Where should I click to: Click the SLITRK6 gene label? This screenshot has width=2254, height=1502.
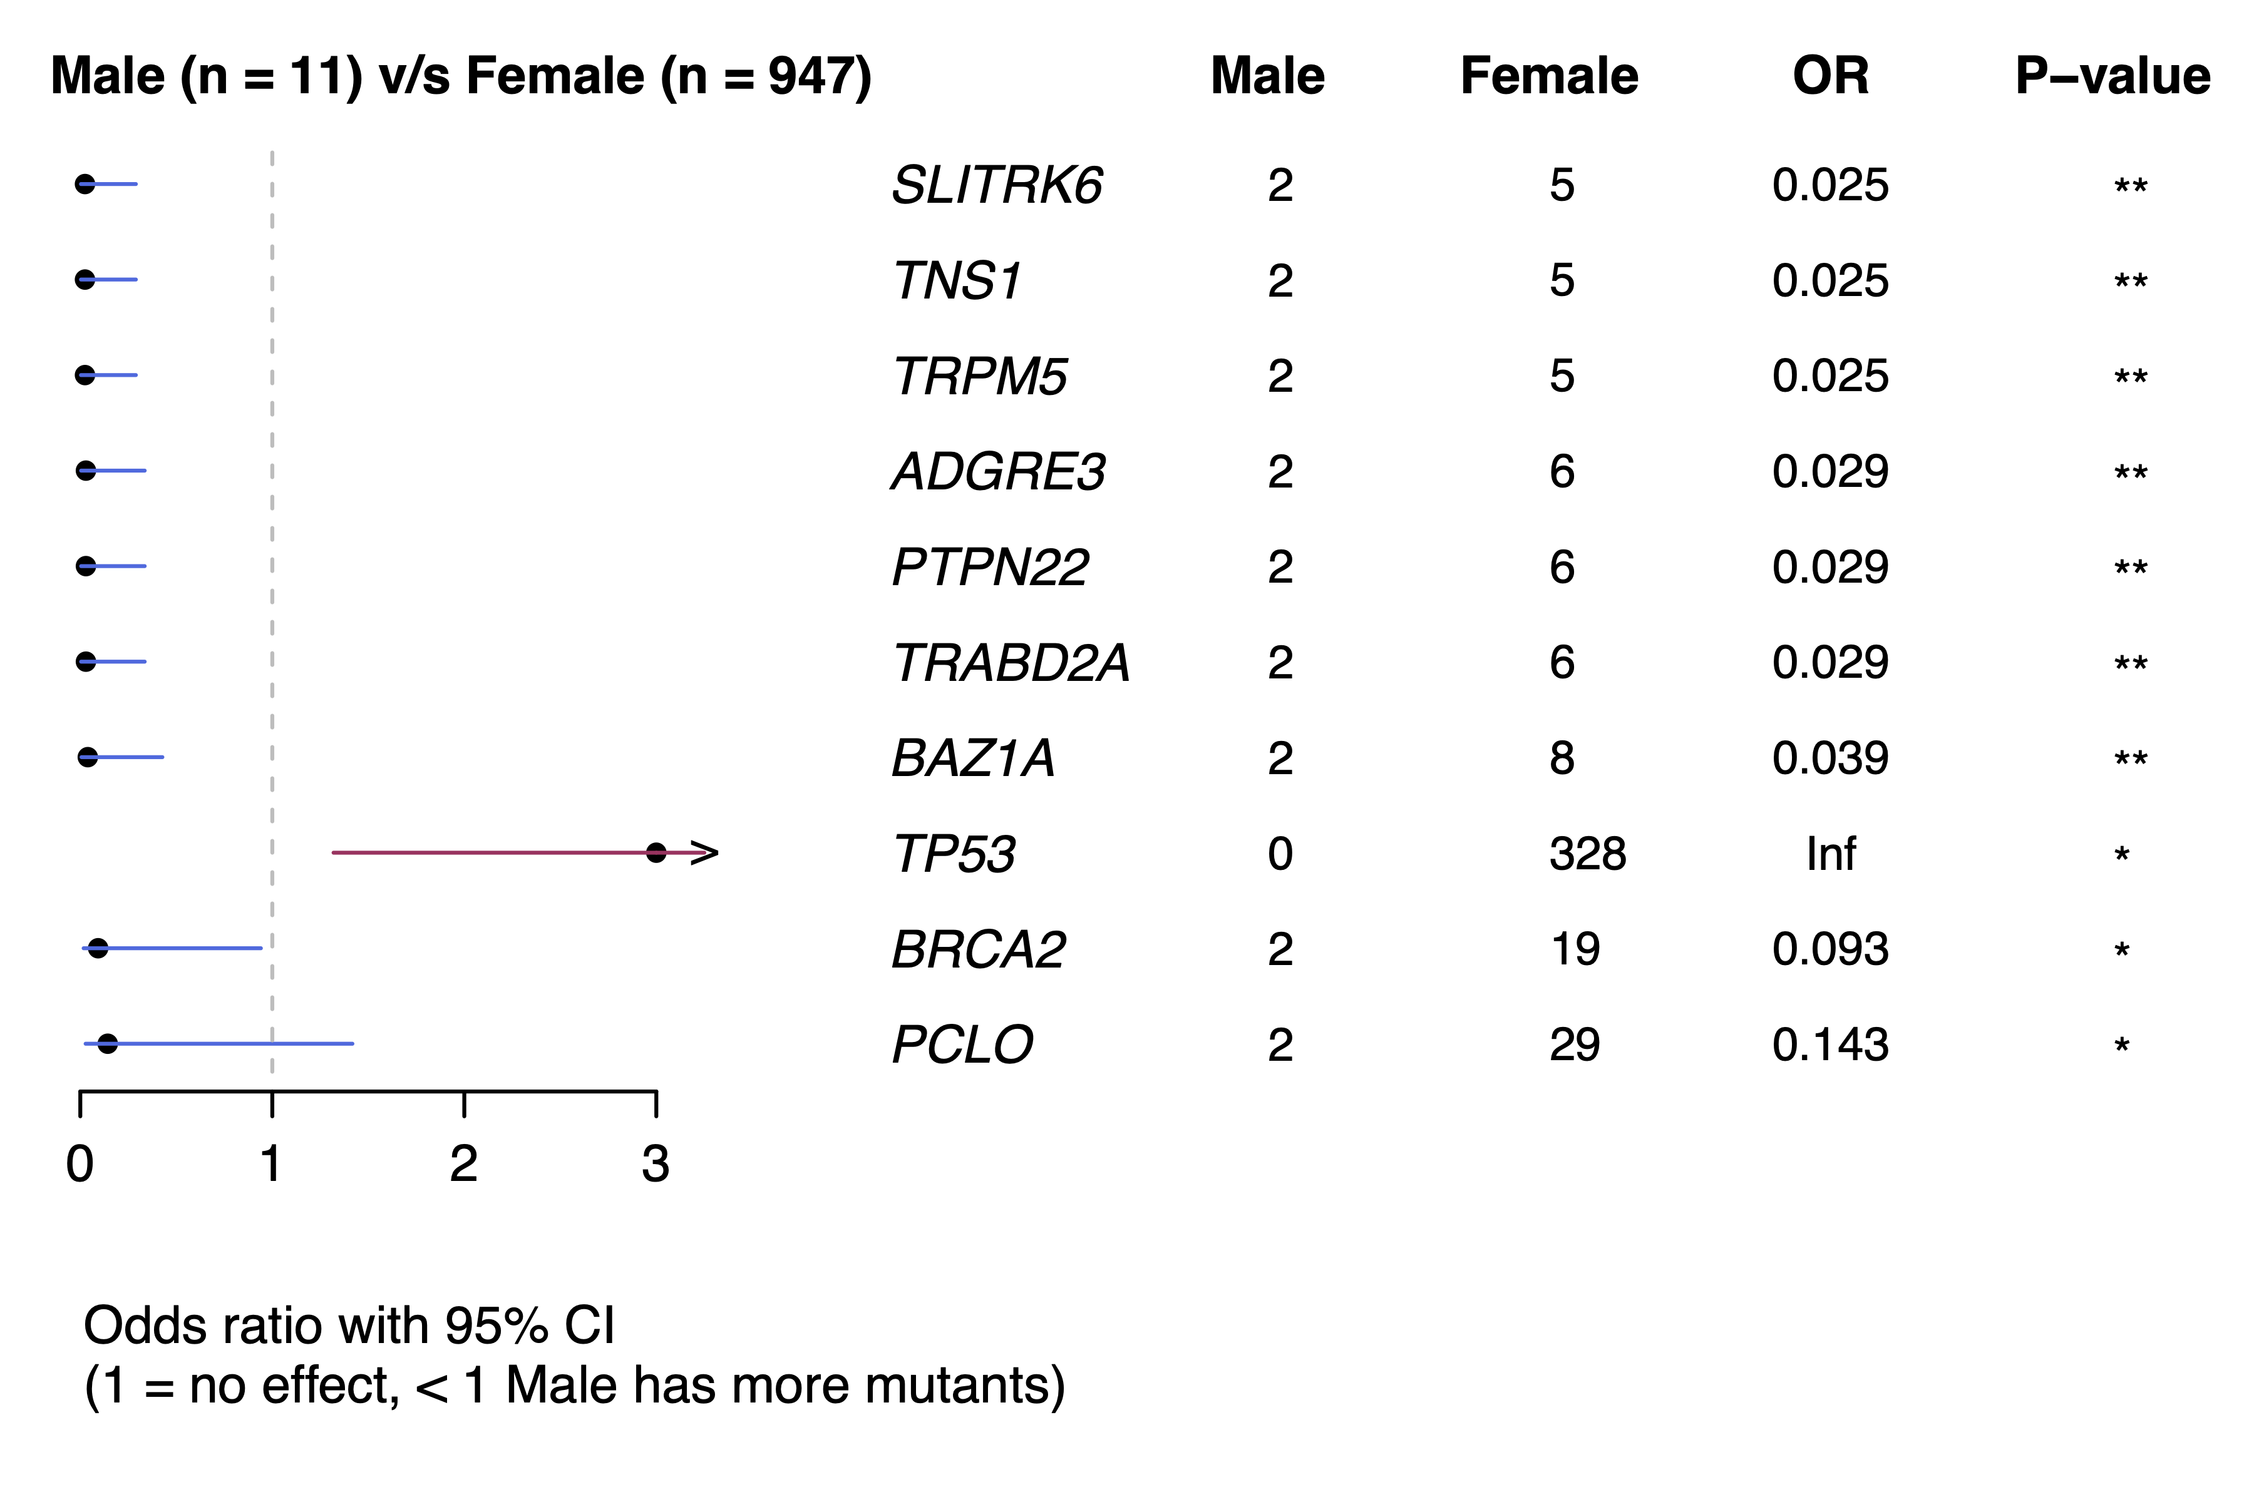997,185
